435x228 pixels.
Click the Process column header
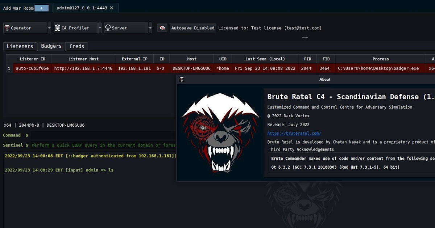pos(381,59)
